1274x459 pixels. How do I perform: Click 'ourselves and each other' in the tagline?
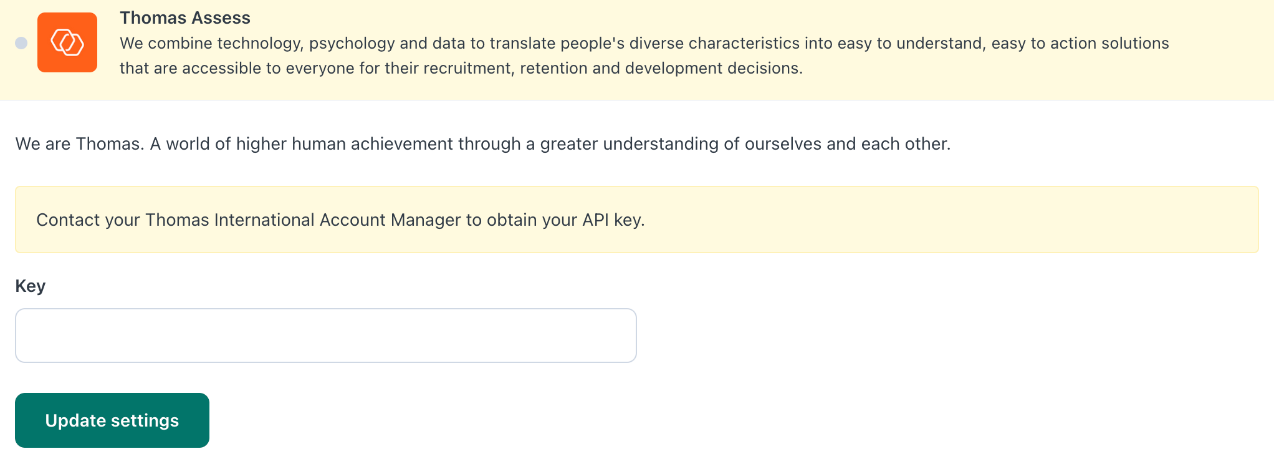point(846,144)
